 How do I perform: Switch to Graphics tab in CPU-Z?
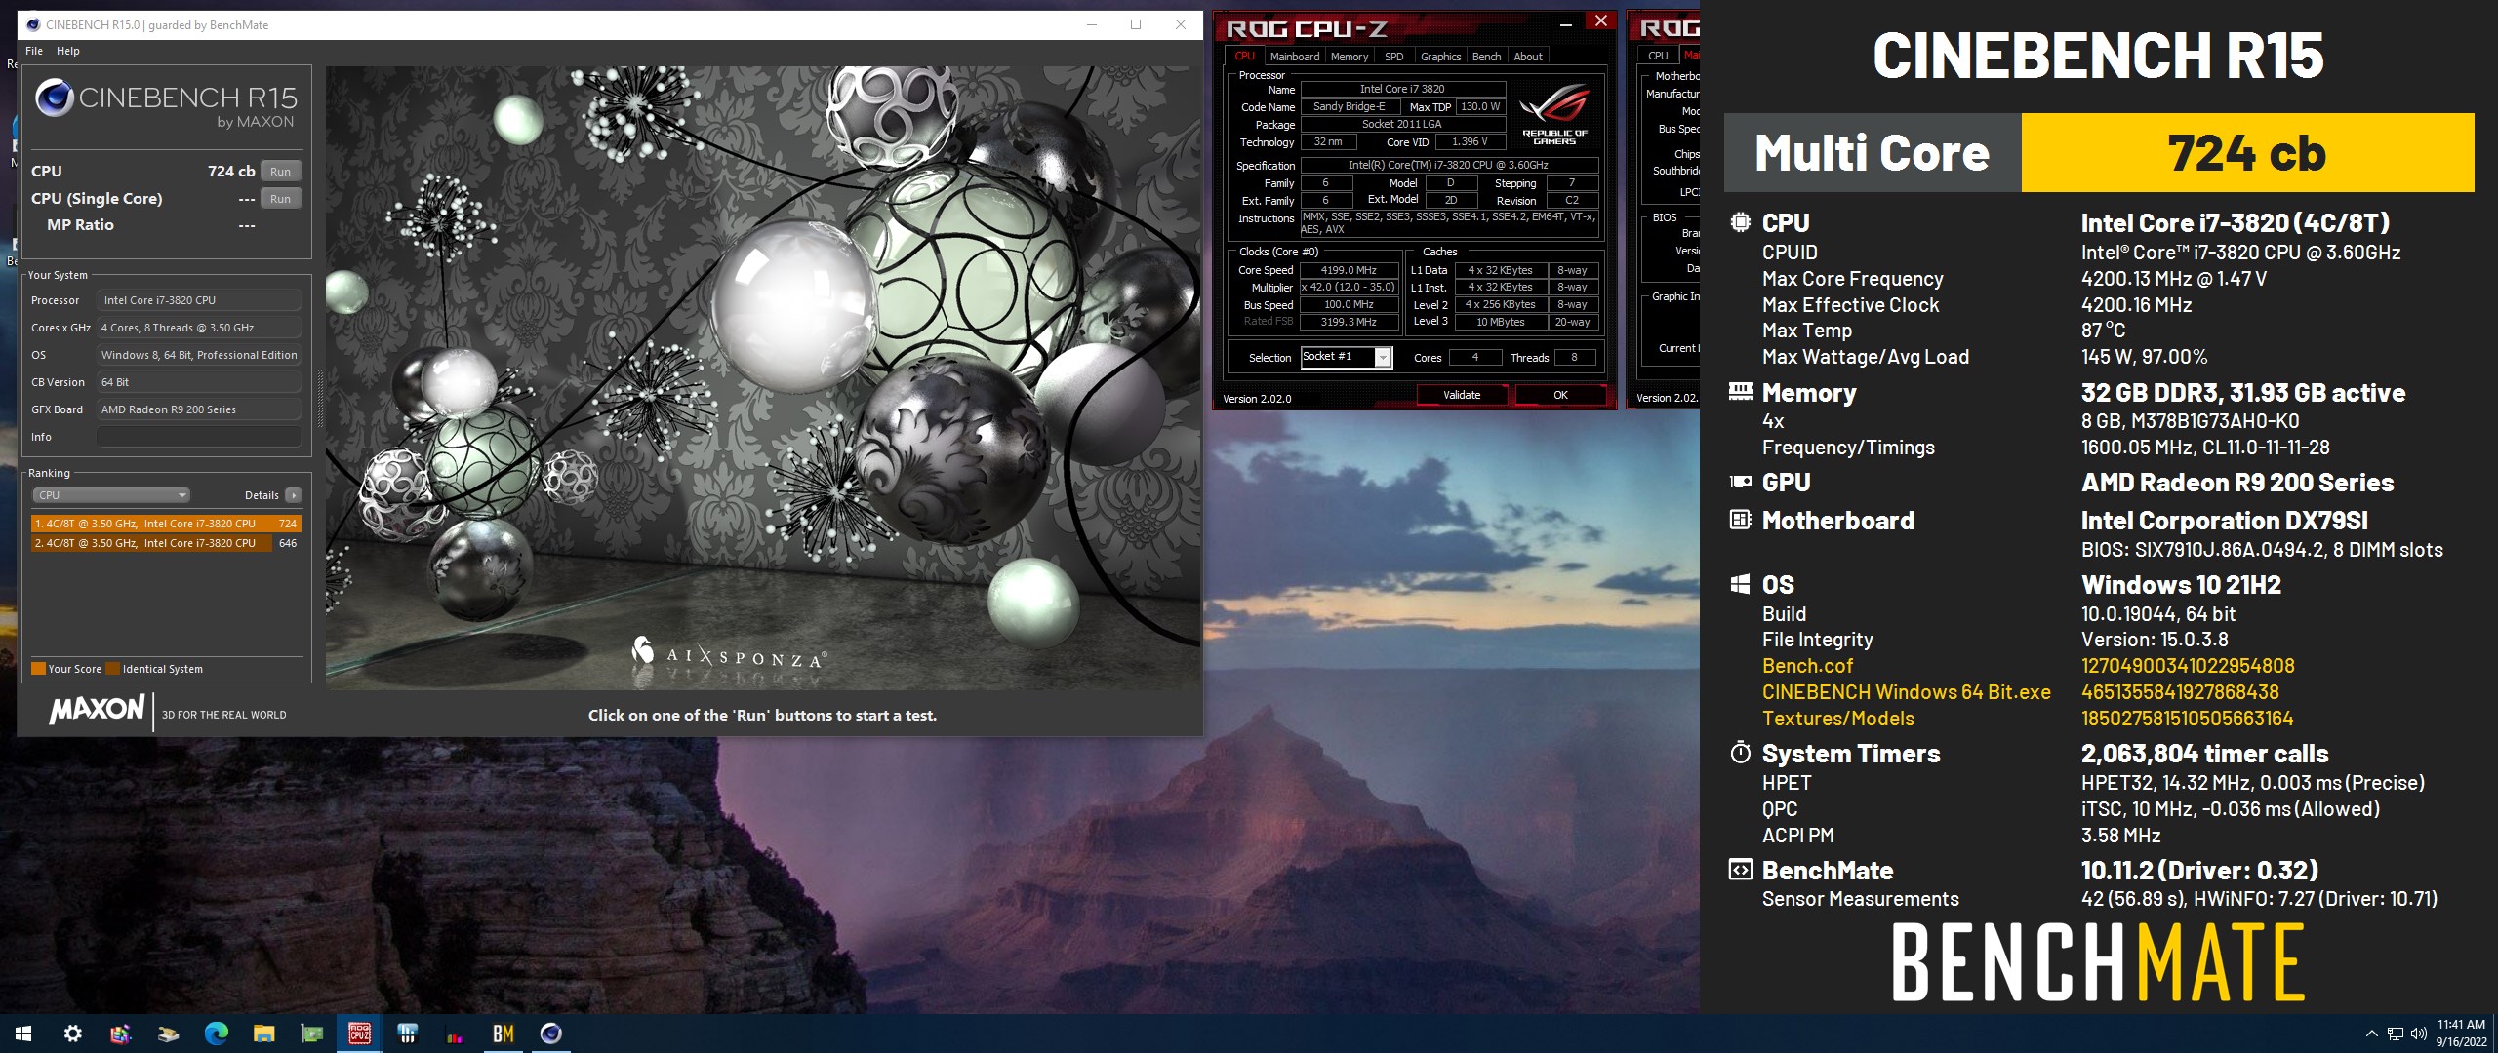[1441, 57]
